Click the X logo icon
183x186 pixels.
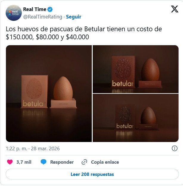coord(175,9)
